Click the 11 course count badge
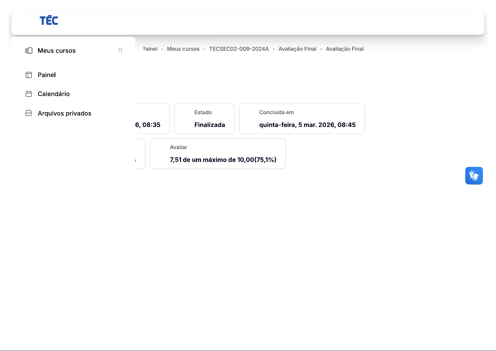Viewport: 496px width, 351px height. [120, 50]
